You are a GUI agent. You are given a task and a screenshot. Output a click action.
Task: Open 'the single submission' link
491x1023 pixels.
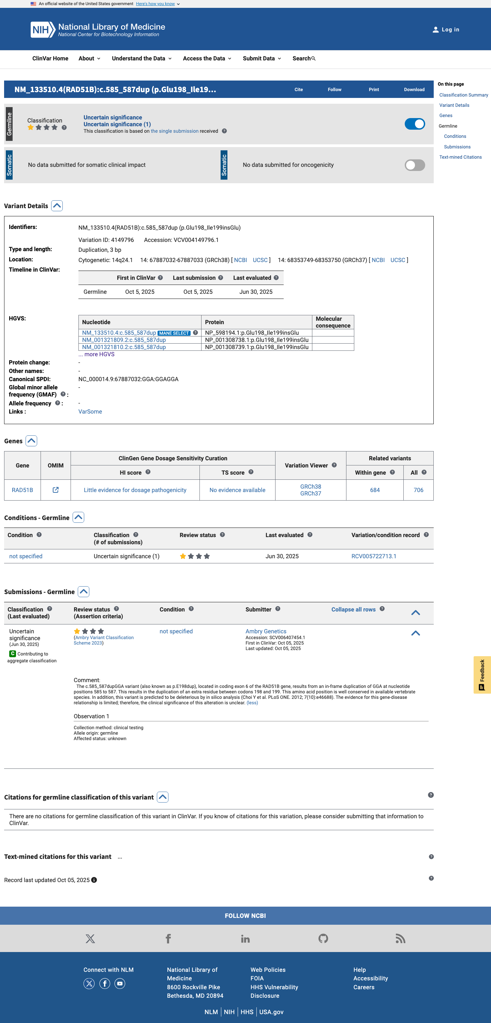pyautogui.click(x=175, y=131)
